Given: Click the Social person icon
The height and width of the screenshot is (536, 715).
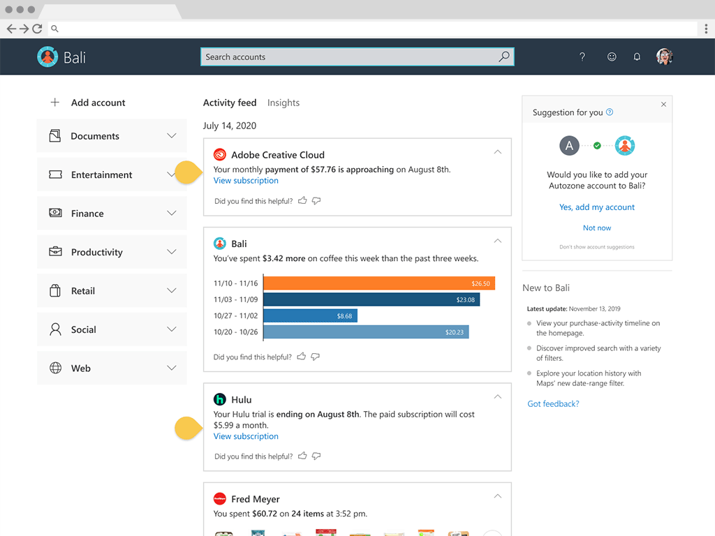Looking at the screenshot, I should pyautogui.click(x=55, y=329).
